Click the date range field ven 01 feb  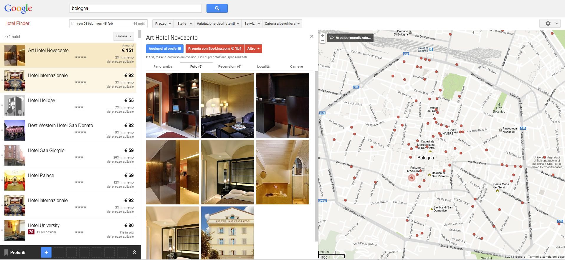coord(108,24)
